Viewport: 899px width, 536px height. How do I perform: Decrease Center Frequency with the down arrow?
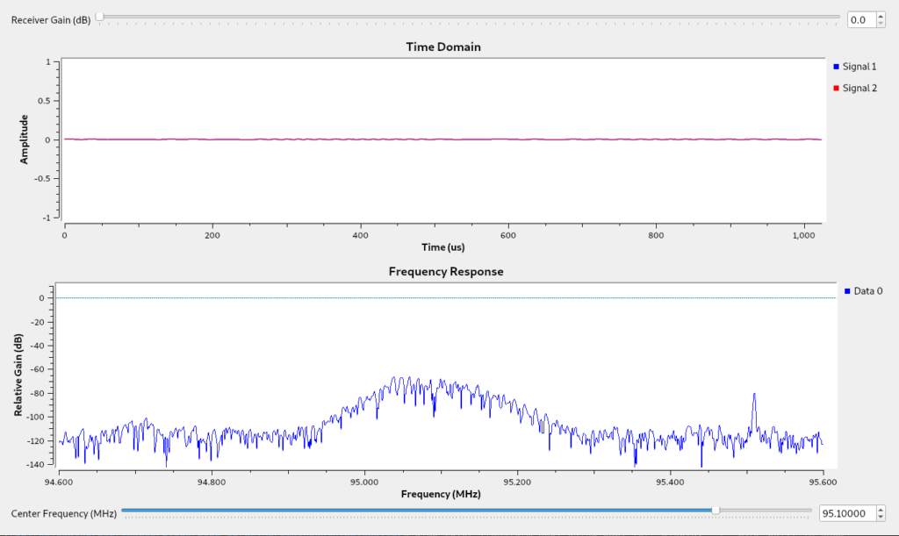pos(881,517)
